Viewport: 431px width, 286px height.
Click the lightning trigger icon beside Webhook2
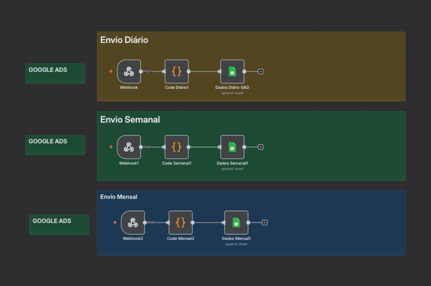pyautogui.click(x=115, y=222)
